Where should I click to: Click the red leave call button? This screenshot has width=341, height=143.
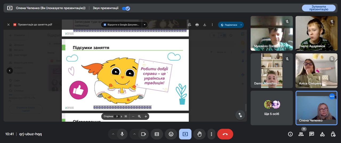[x=225, y=134]
